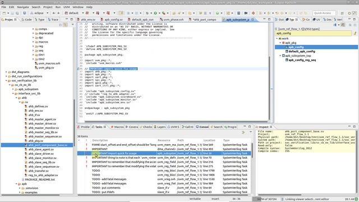
Task: Collapse the soc_verification_lib folder
Action: 6,81
